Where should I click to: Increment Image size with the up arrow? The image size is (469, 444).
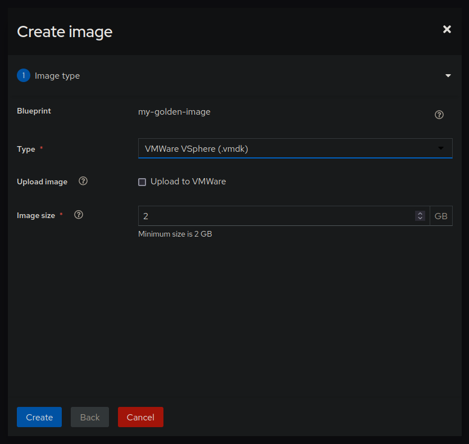420,212
